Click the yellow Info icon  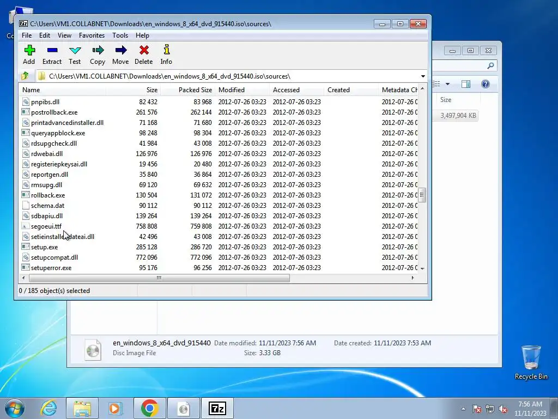tap(166, 50)
